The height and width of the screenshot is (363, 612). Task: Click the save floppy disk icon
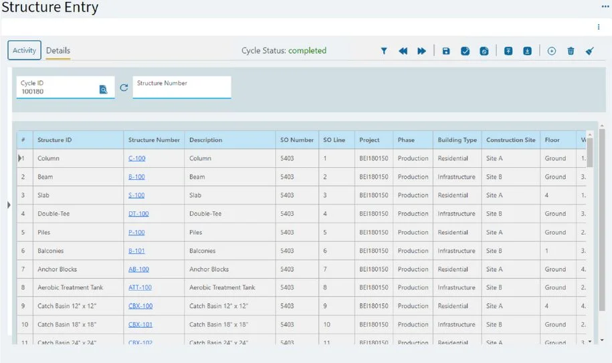[x=446, y=51]
